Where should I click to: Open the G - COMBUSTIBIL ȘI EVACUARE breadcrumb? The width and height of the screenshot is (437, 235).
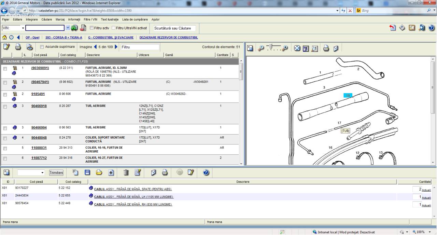(111, 38)
